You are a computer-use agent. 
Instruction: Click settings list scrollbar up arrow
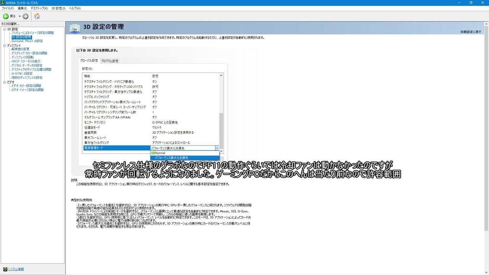click(221, 76)
